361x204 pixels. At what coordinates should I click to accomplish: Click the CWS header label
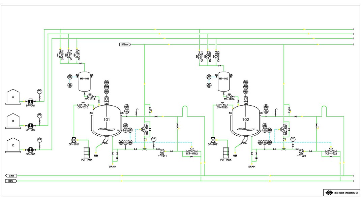point(11,181)
